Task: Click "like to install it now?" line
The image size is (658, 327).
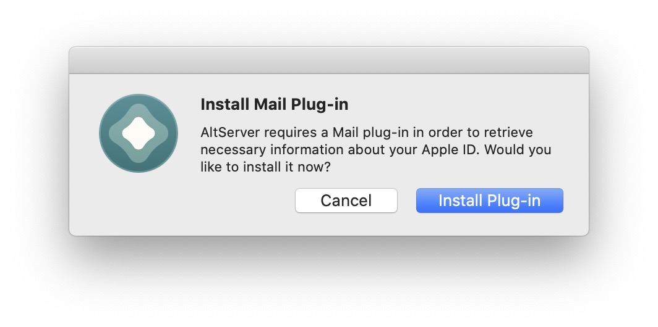Action: pyautogui.click(x=267, y=167)
